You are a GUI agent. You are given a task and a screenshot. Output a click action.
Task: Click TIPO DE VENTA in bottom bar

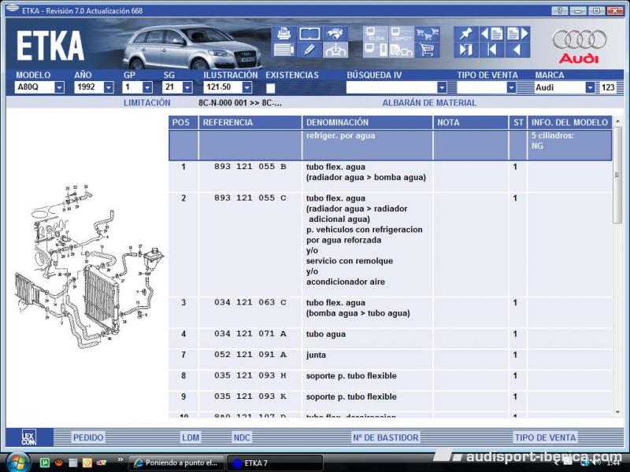coord(545,437)
